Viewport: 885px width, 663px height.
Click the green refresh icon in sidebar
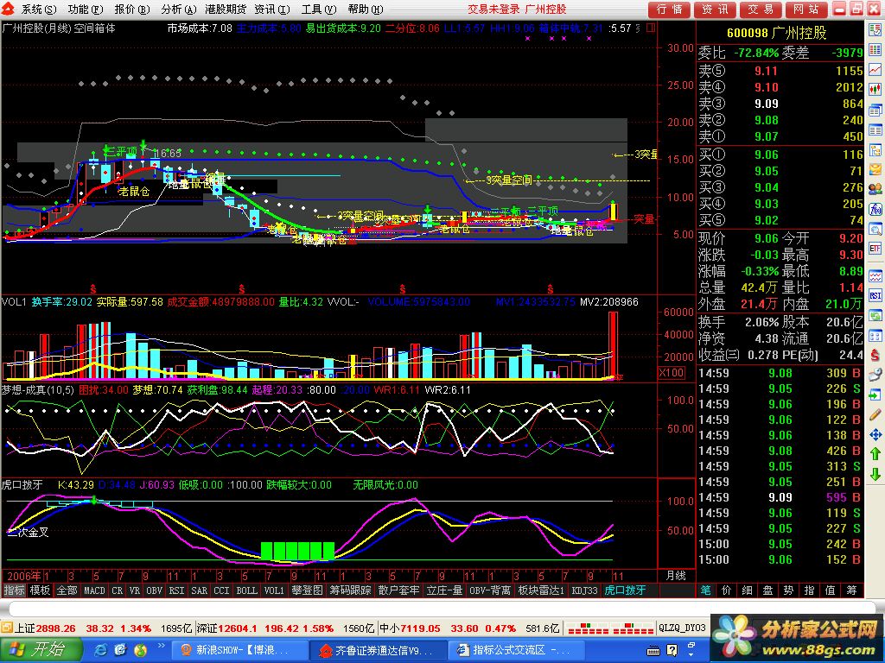(875, 316)
